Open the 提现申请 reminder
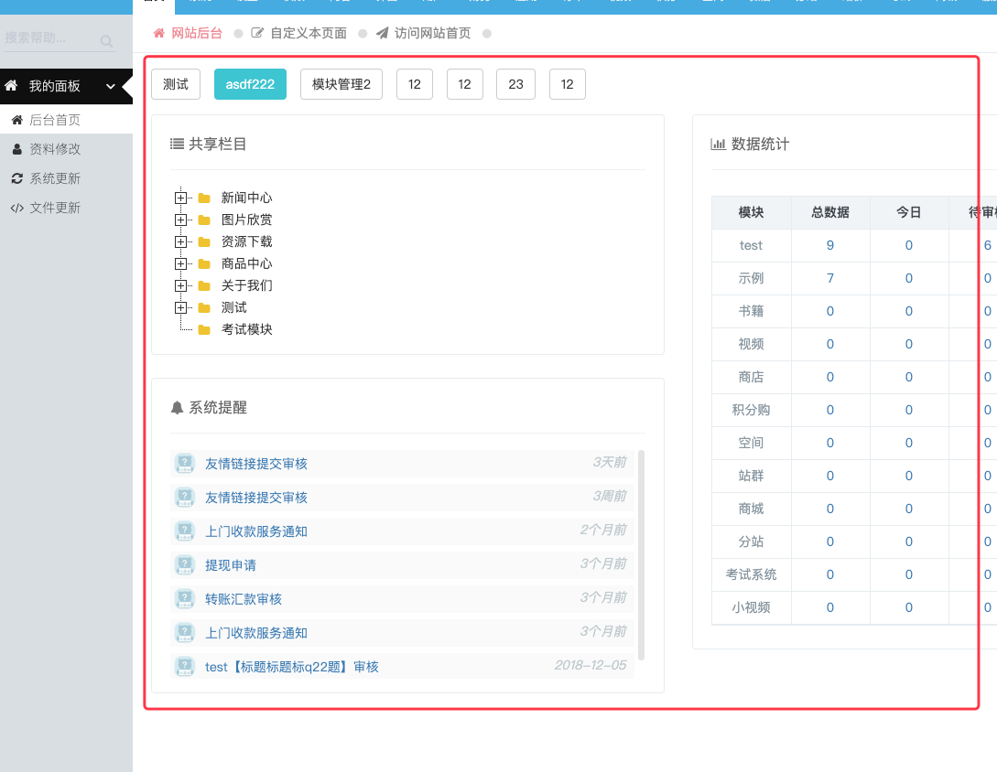 [x=230, y=565]
